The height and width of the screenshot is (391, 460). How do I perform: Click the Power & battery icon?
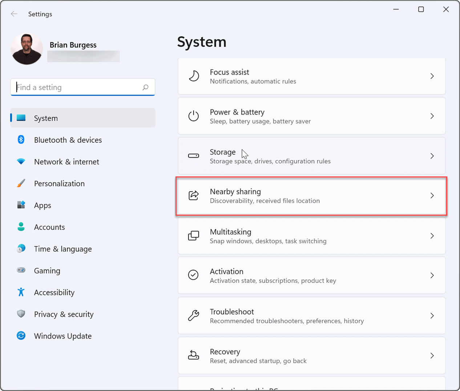pyautogui.click(x=194, y=116)
